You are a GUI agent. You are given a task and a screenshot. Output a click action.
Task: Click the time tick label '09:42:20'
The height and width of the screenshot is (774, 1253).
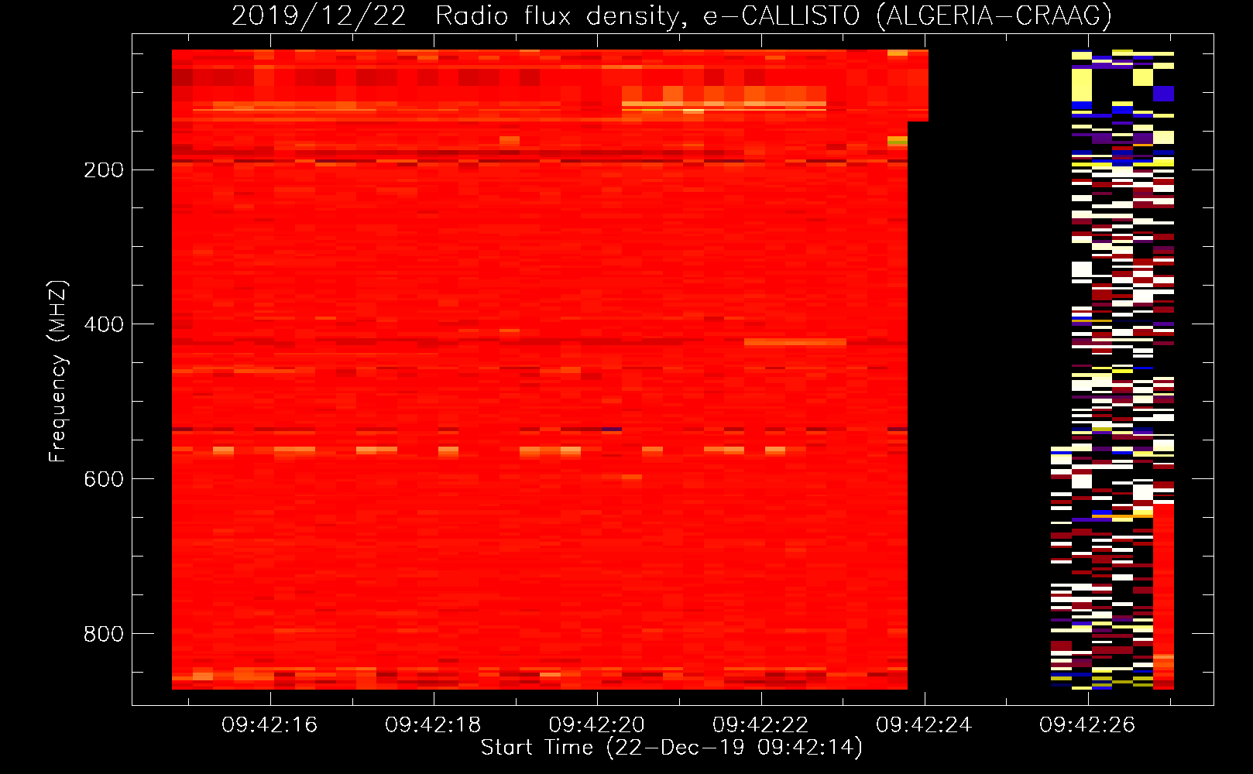(597, 725)
